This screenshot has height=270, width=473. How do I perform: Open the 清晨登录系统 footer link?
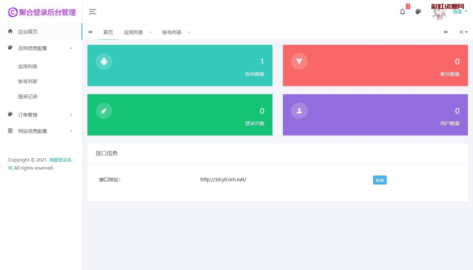[x=60, y=160]
